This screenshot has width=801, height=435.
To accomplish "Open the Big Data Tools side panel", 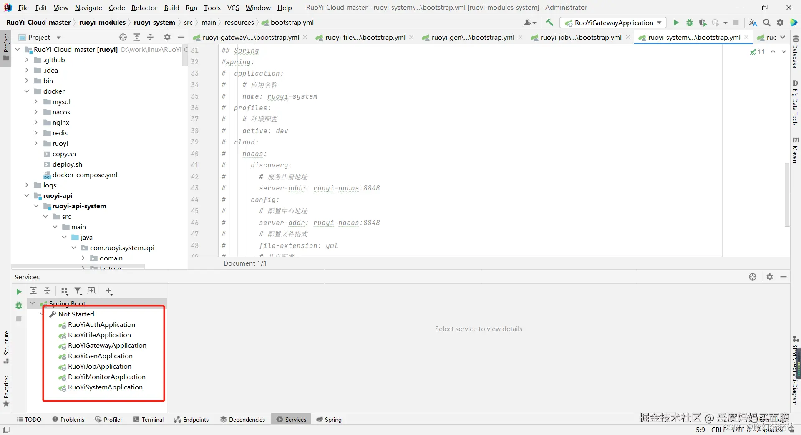I will click(x=796, y=103).
